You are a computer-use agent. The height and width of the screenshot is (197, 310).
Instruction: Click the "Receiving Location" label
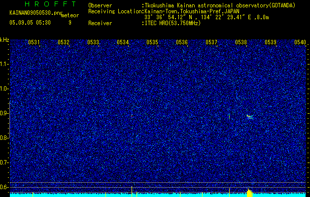(x=115, y=11)
